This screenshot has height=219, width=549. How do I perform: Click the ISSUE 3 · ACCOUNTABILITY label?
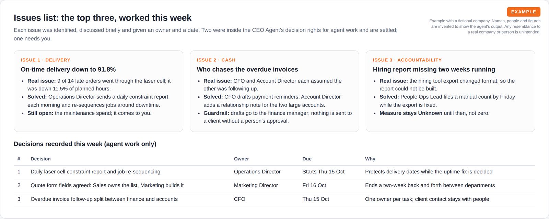coord(407,60)
